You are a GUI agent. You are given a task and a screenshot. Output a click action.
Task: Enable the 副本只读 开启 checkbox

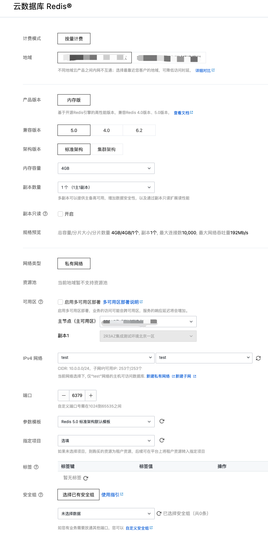[60, 214]
